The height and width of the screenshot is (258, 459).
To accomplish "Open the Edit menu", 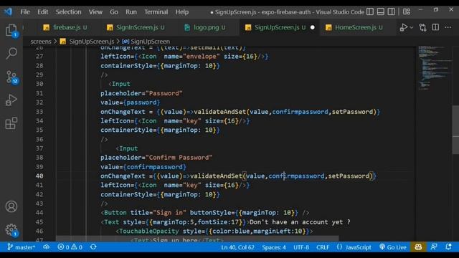I will click(x=42, y=12).
